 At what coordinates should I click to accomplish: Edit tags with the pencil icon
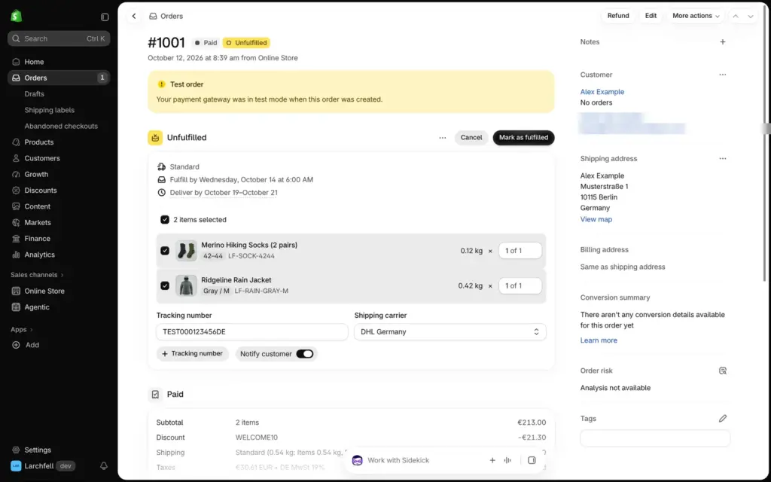click(722, 419)
